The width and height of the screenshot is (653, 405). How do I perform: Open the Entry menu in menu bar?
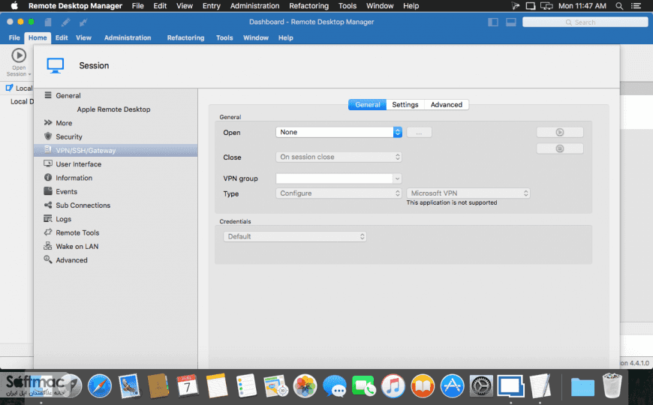[211, 6]
